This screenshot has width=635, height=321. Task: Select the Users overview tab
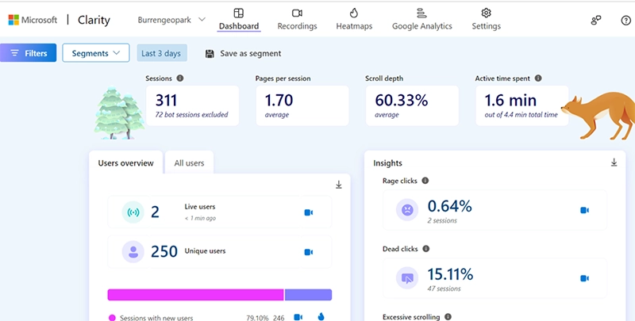[x=126, y=163]
